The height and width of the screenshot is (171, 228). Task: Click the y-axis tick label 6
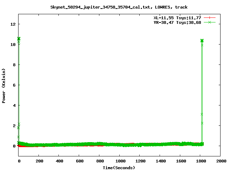click(14, 85)
